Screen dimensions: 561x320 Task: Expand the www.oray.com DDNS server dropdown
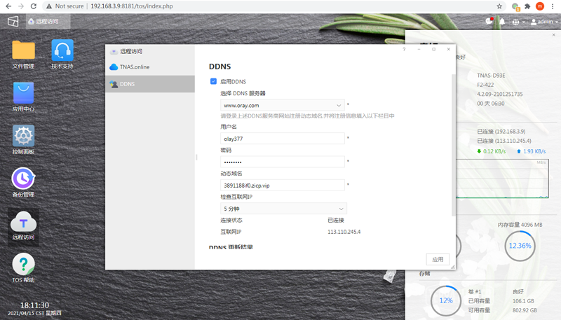pos(283,105)
